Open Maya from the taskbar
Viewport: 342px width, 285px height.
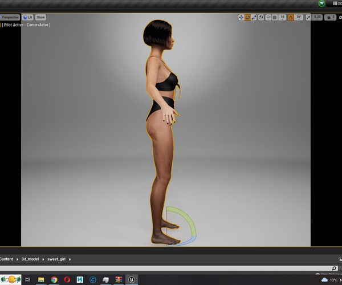coord(80,279)
